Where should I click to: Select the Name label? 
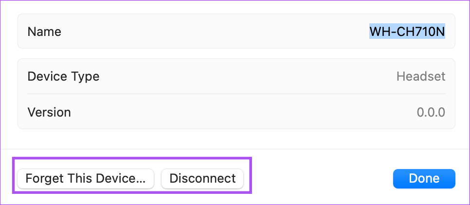pyautogui.click(x=44, y=32)
